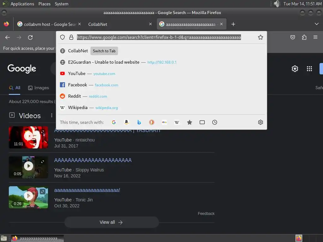
Task: Open Google apps grid
Action: tap(309, 68)
